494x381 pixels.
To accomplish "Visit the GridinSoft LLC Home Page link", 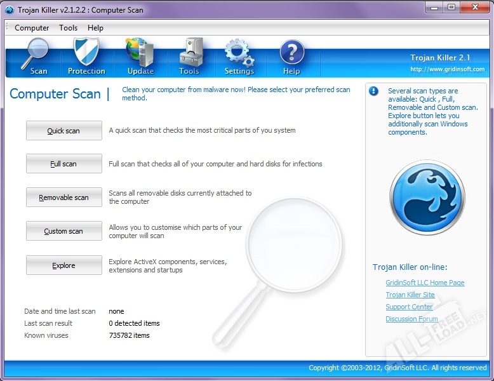I will coord(425,283).
